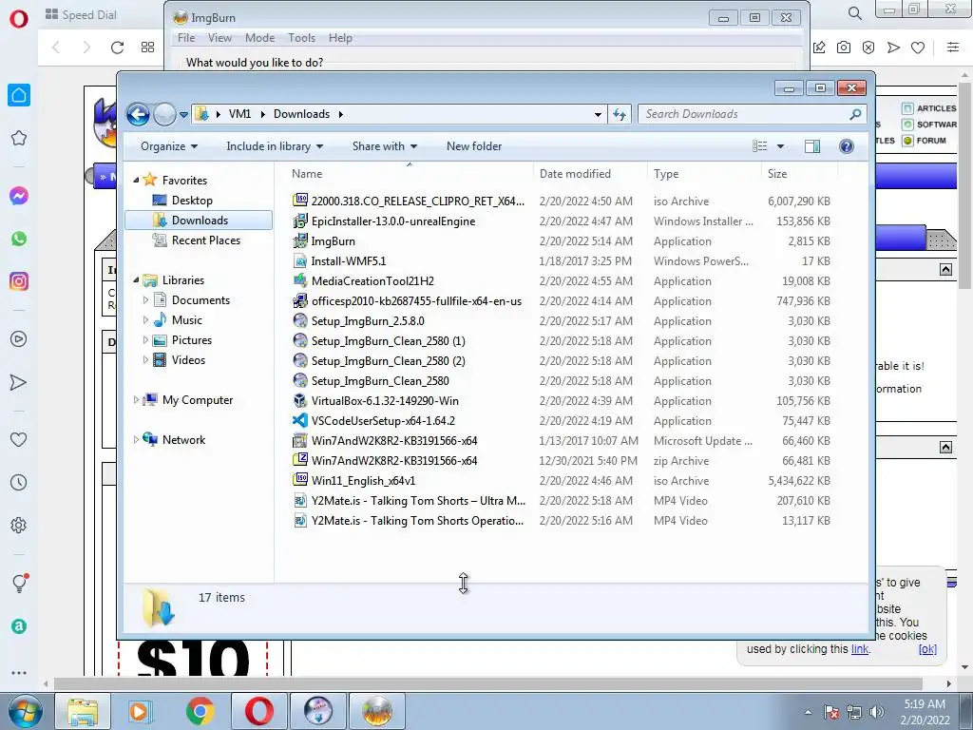Select Recent Places in Favorites
Screen dimensions: 973x730
(206, 240)
